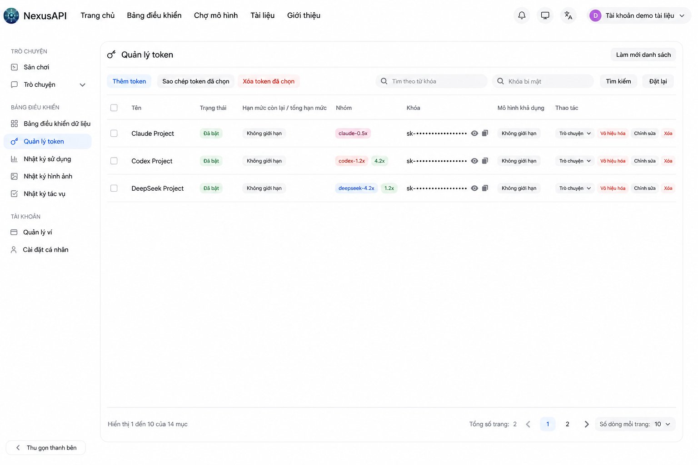Click Làm mới danh sách button
698x465 pixels.
[643, 55]
